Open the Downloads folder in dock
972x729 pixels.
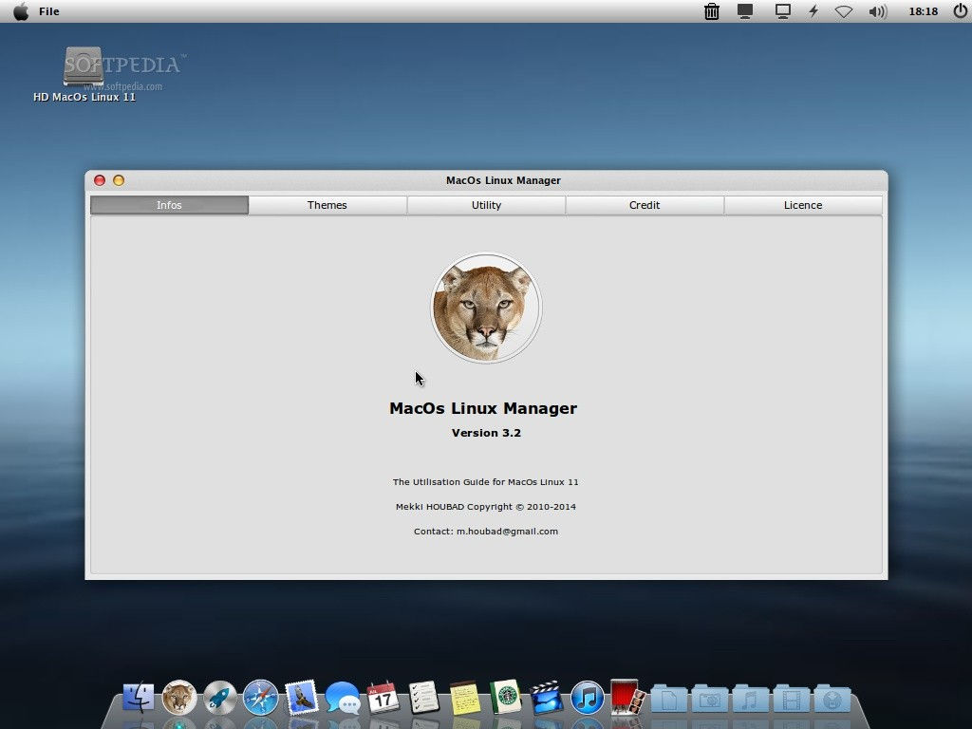[832, 700]
